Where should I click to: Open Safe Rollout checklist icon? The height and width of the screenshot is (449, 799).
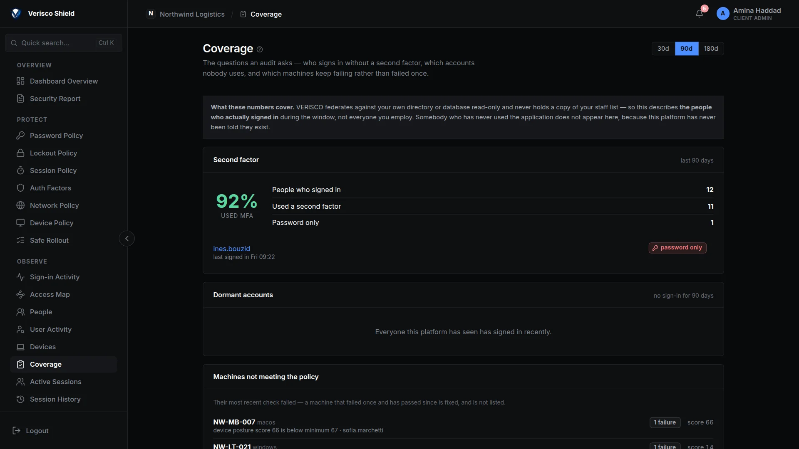click(20, 240)
